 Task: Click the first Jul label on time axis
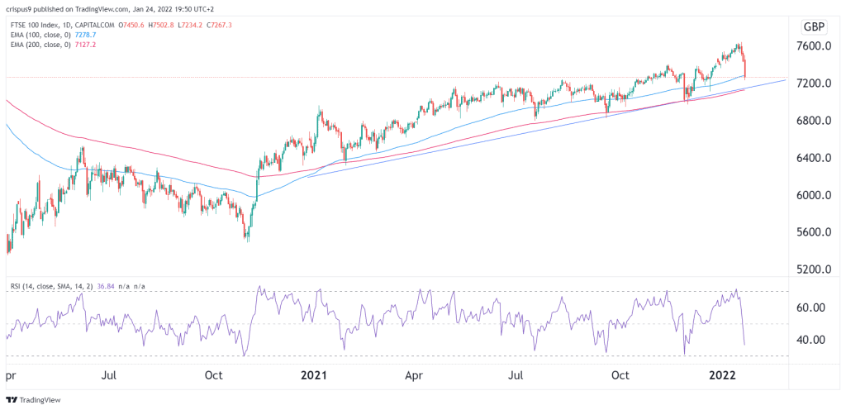[x=110, y=376]
